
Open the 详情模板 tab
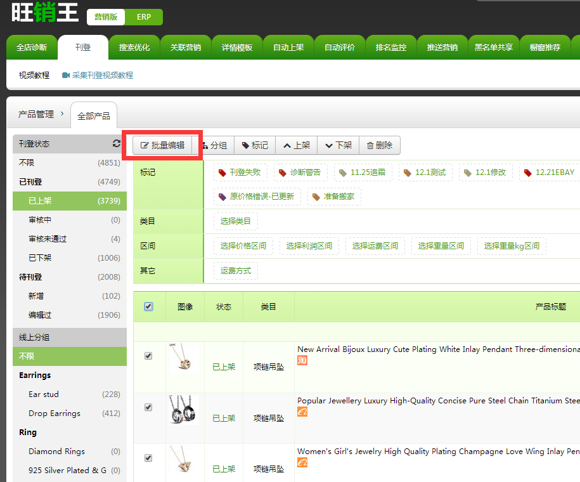click(237, 48)
